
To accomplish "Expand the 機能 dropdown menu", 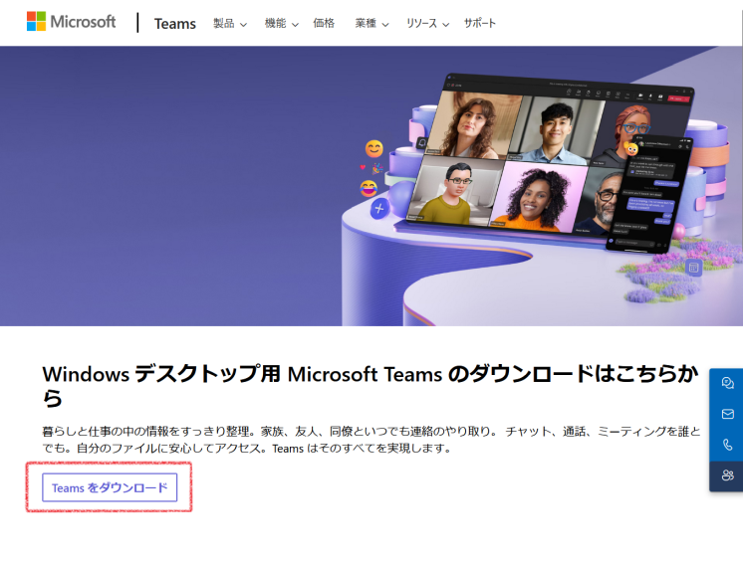I will [282, 23].
